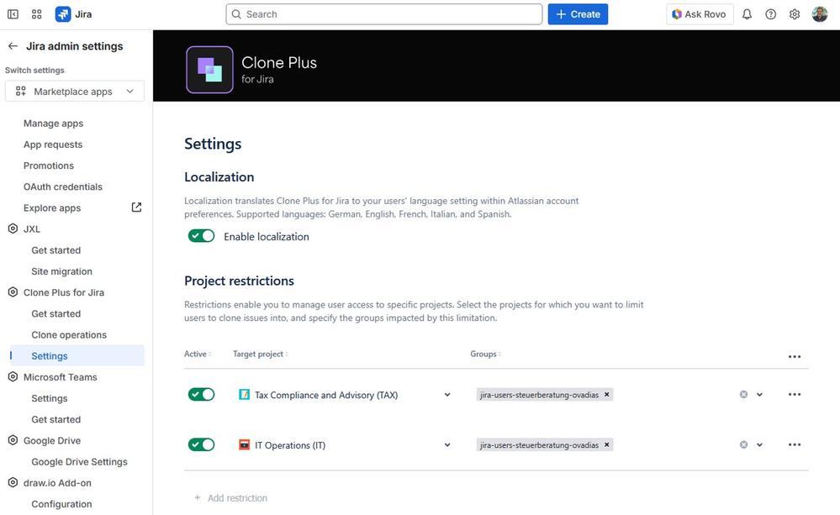Open the Marketplace apps settings dropdown

(x=74, y=91)
